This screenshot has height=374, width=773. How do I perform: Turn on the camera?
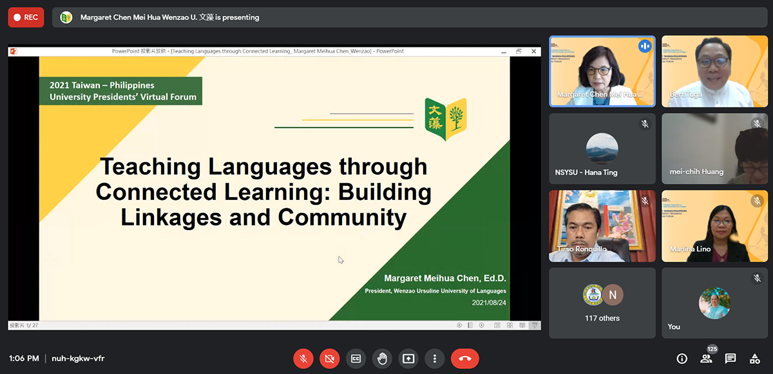point(329,359)
